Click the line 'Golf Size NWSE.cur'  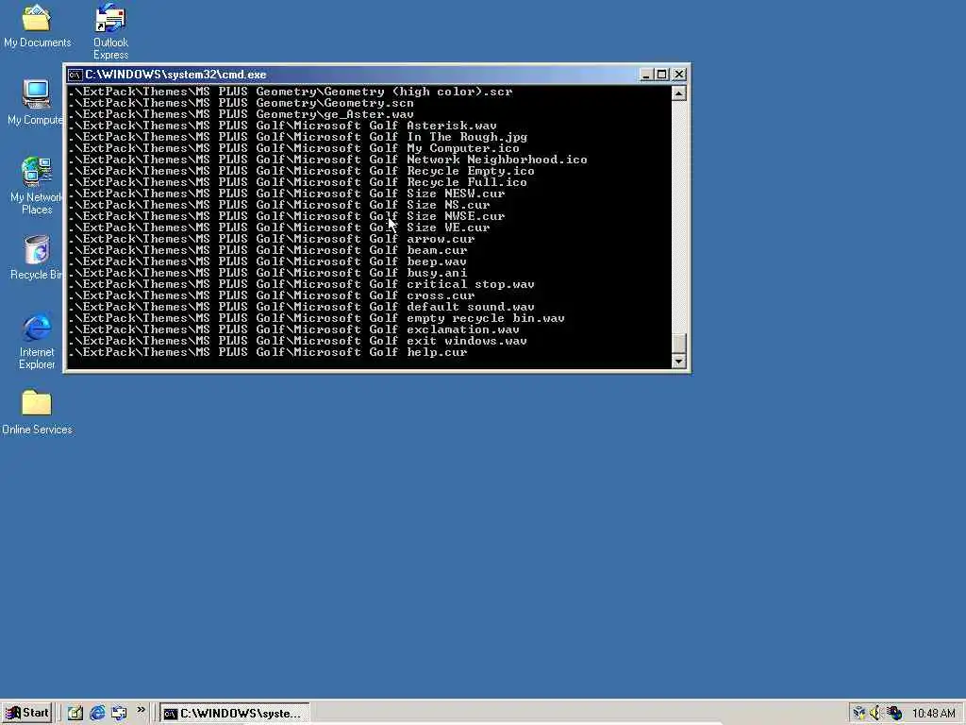[x=287, y=216]
